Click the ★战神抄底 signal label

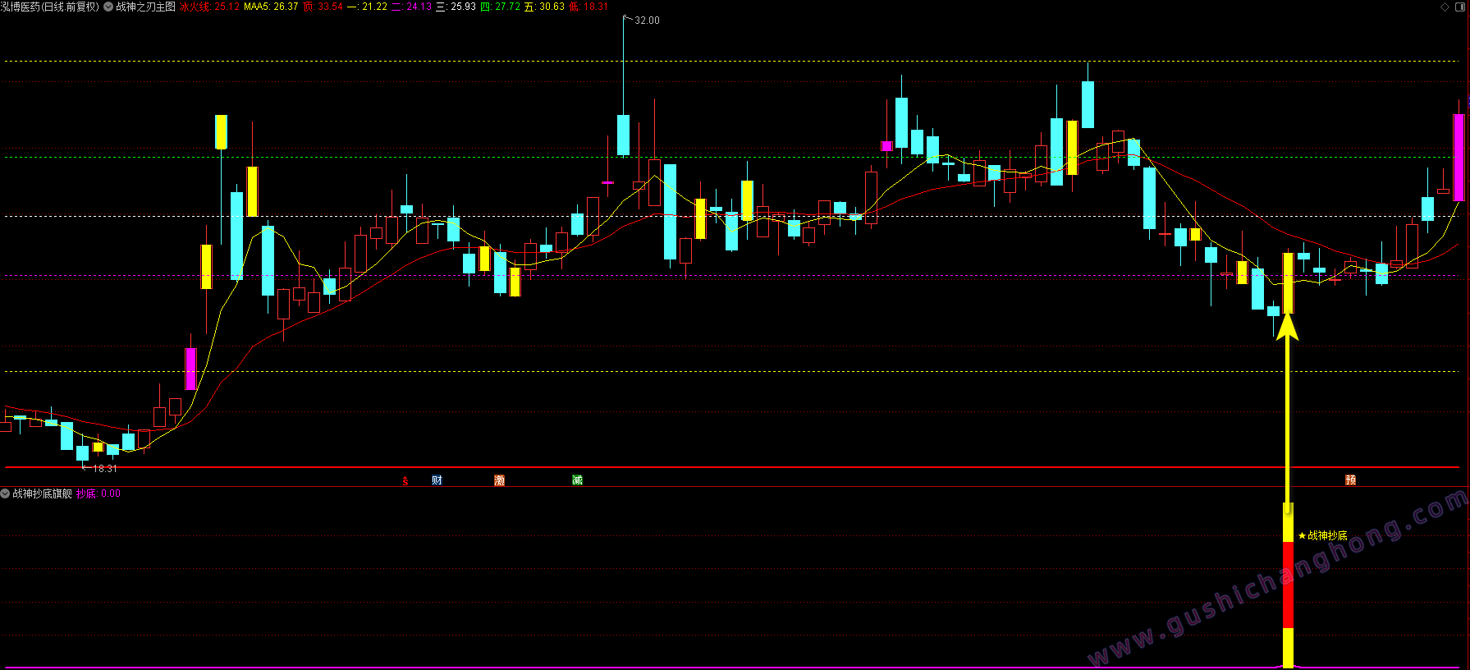pos(1322,535)
